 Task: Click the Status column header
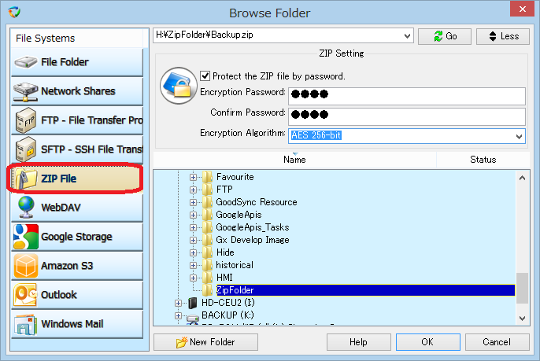[483, 160]
